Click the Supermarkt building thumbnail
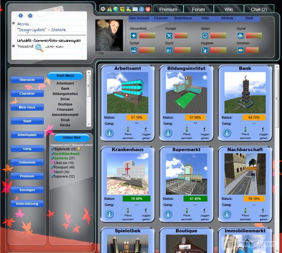This screenshot has height=253, width=282. (x=187, y=174)
